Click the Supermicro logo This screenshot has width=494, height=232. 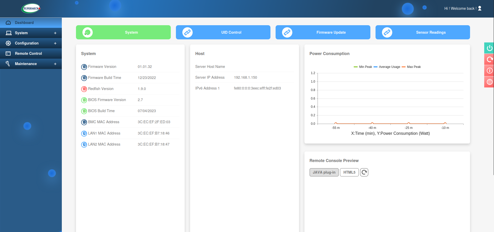[30, 8]
